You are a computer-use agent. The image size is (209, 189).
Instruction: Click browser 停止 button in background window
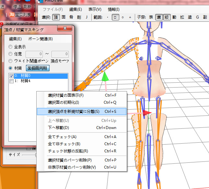click(17, 6)
